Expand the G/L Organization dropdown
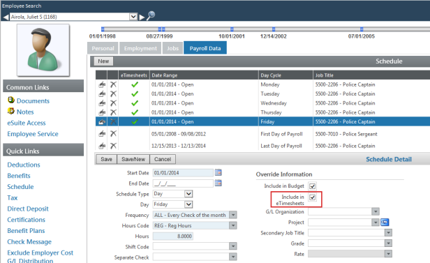 [x=376, y=211]
